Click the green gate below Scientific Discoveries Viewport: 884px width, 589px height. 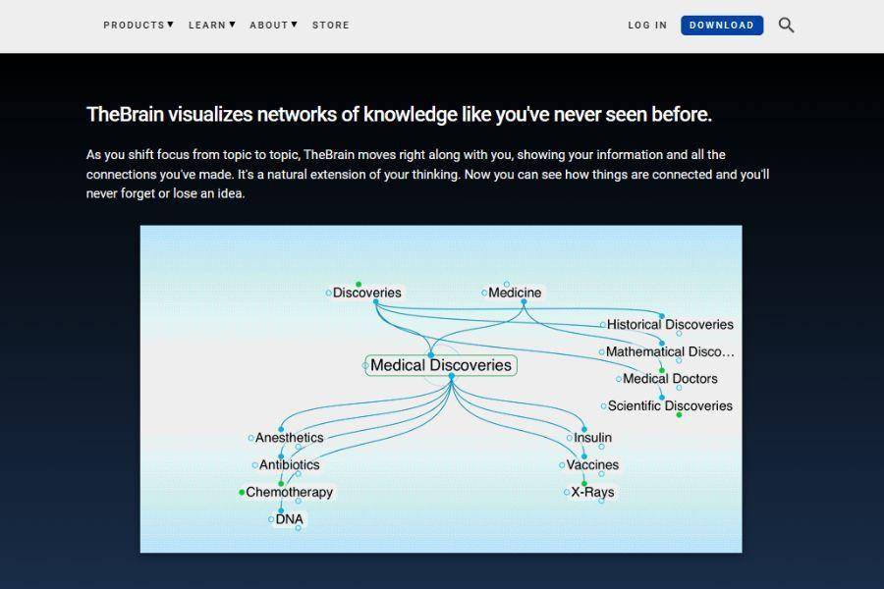(680, 415)
